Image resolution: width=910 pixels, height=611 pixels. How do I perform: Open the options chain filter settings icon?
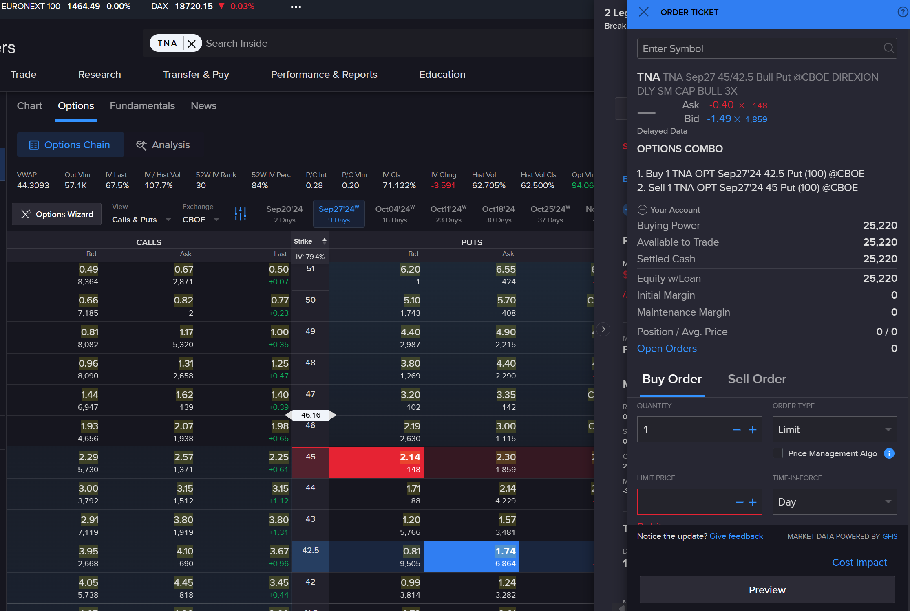241,213
